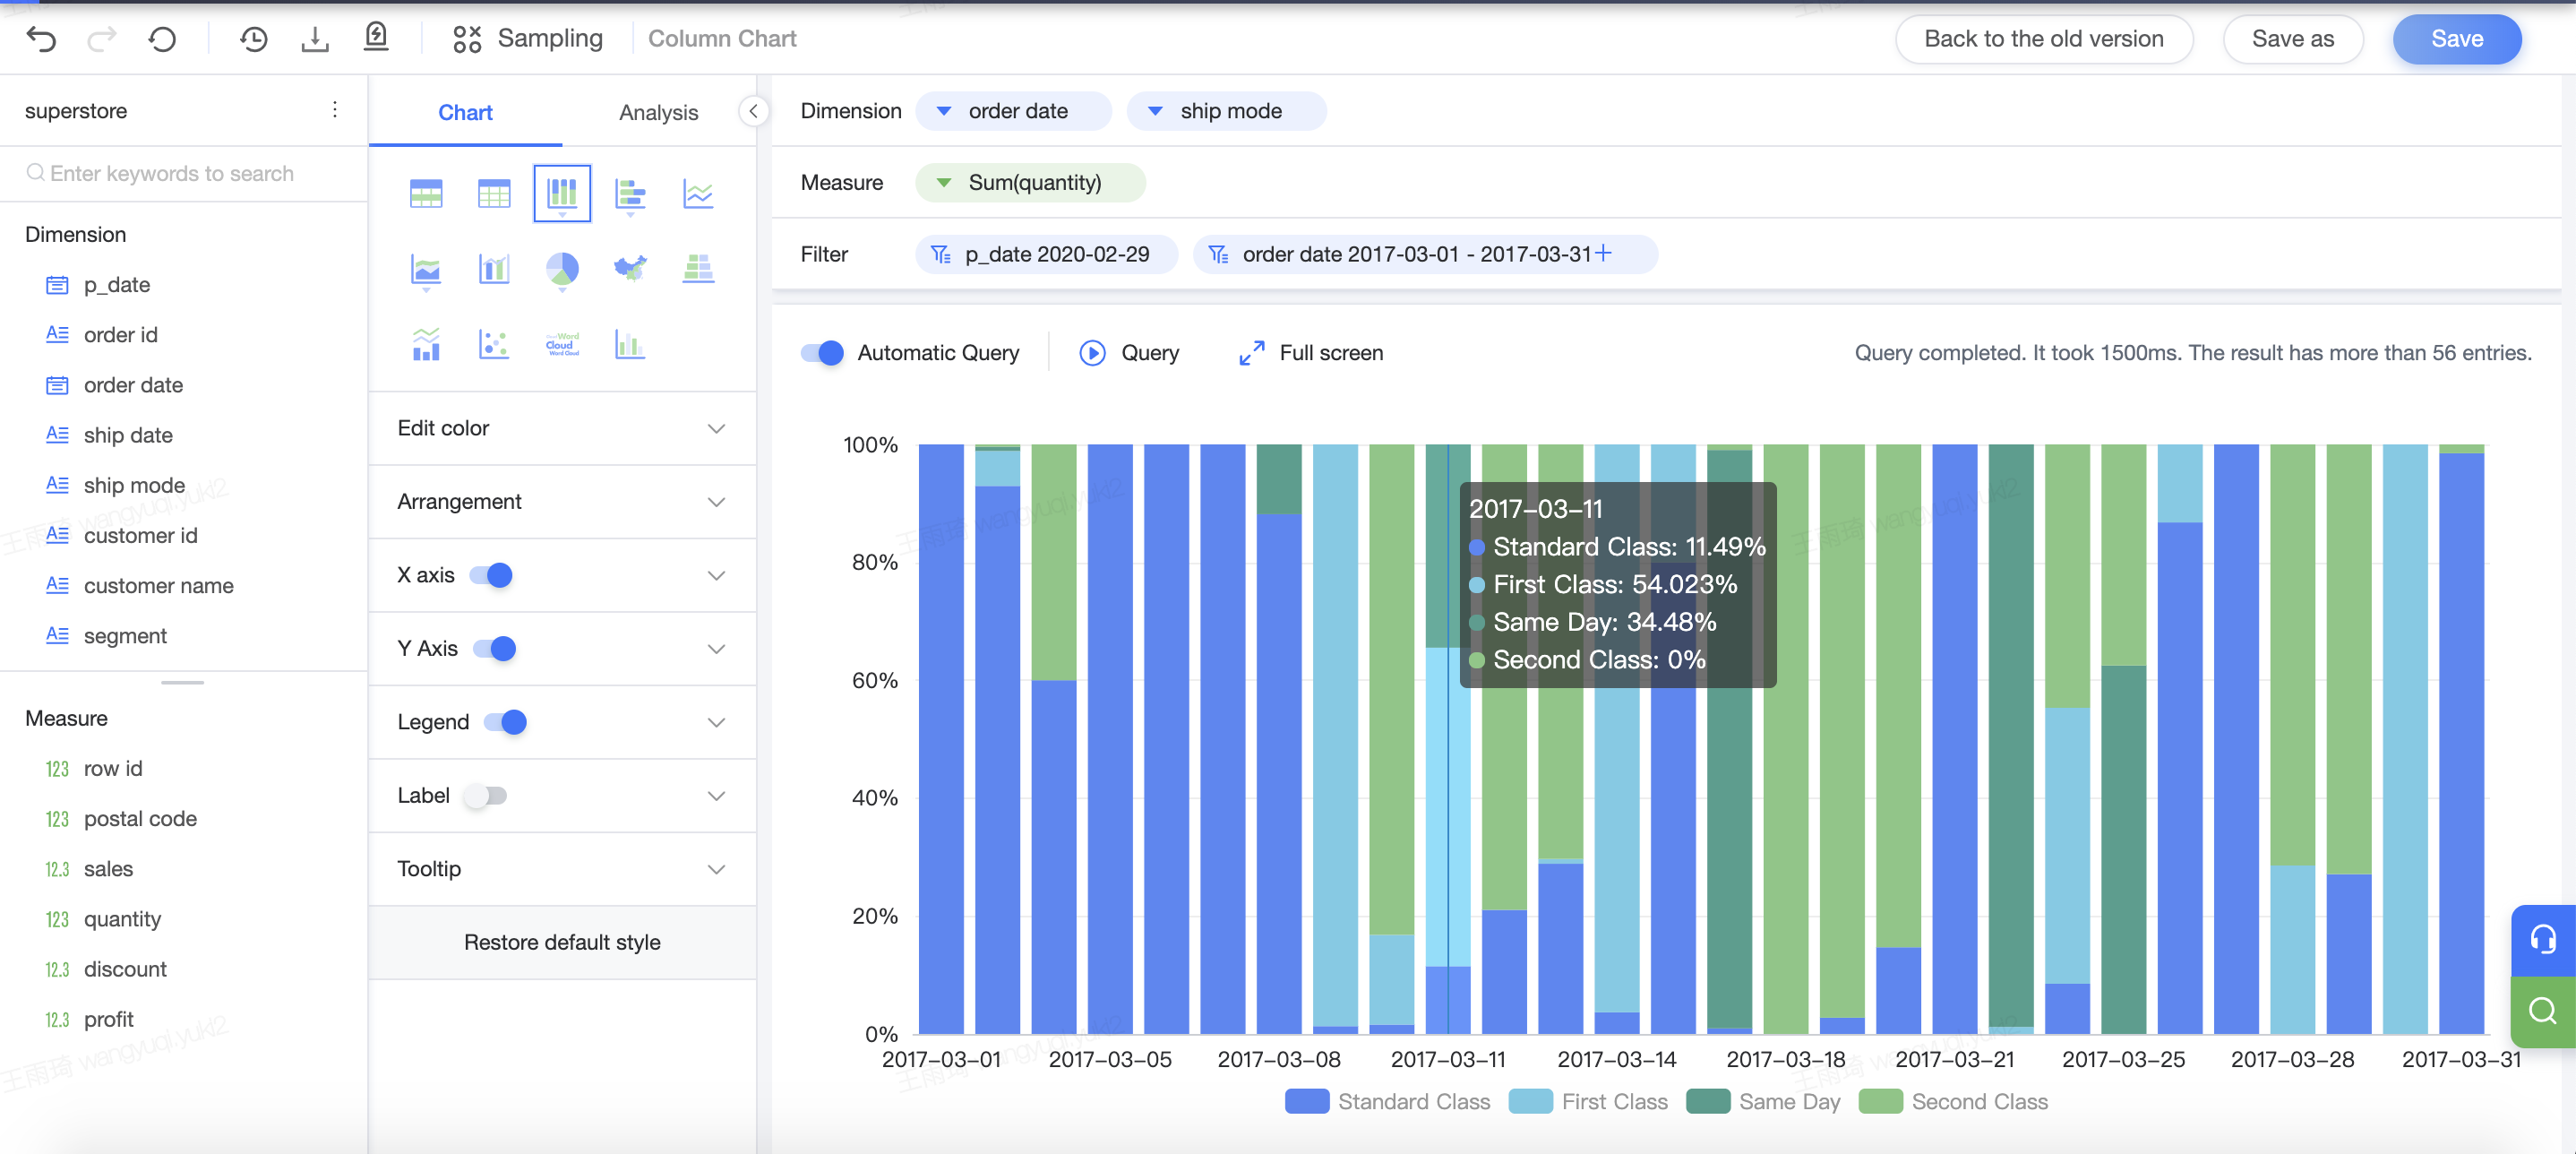Viewport: 2576px width, 1154px height.
Task: Select the stacked column chart type
Action: (x=562, y=193)
